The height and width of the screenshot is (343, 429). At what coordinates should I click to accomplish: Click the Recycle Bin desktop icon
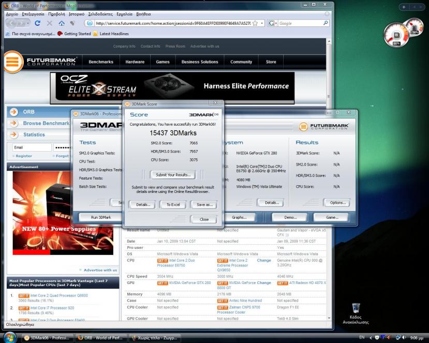click(356, 314)
